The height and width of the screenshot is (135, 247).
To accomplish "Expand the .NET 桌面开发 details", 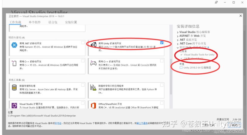I will pos(178,40).
